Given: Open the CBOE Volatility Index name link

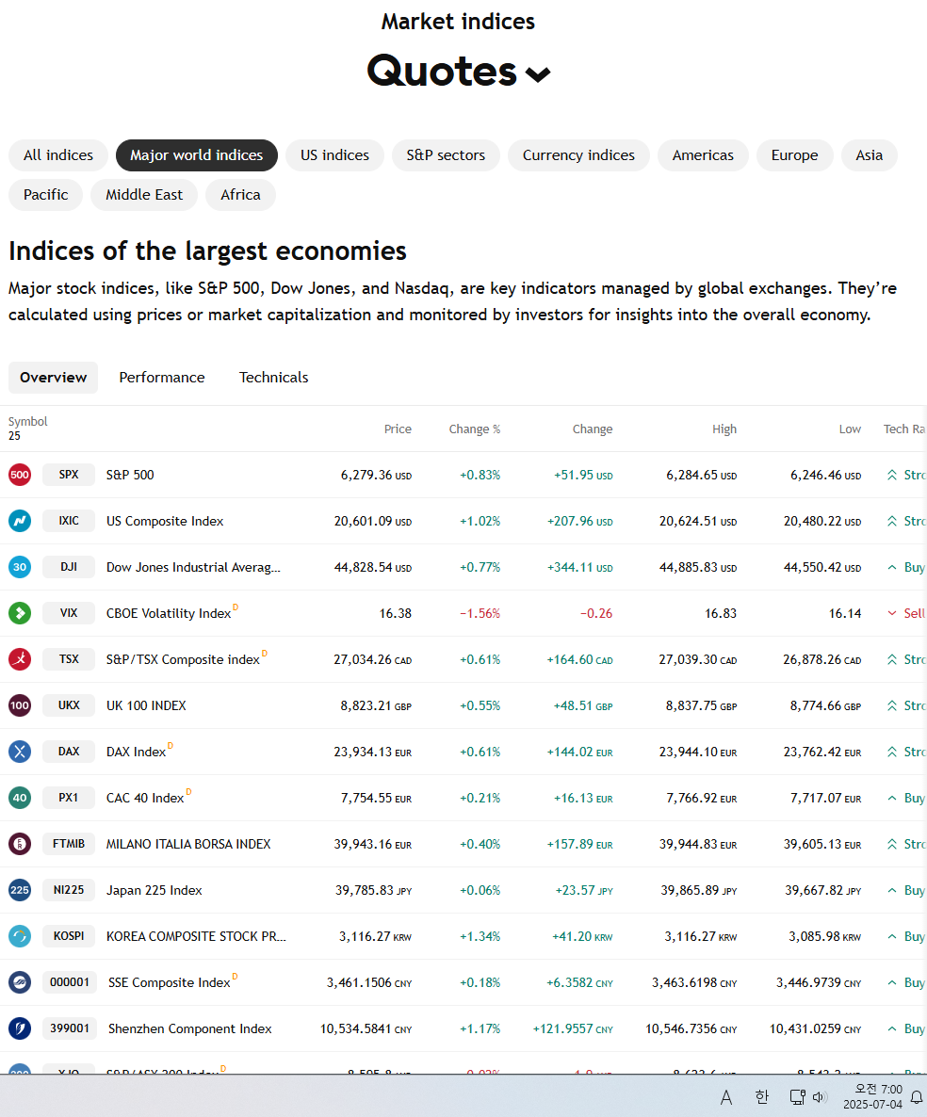Looking at the screenshot, I should 169,613.
